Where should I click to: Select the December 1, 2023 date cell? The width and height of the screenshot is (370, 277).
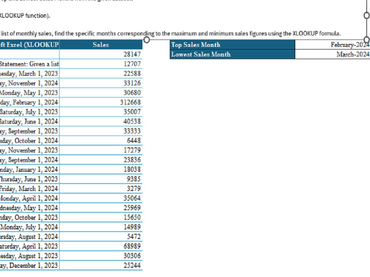[x=30, y=266]
